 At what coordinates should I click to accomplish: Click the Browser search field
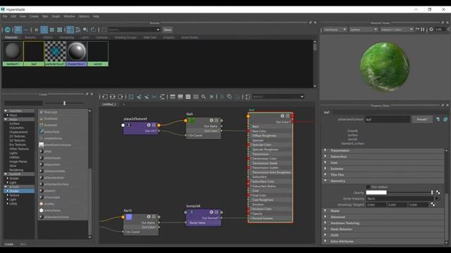(x=132, y=30)
